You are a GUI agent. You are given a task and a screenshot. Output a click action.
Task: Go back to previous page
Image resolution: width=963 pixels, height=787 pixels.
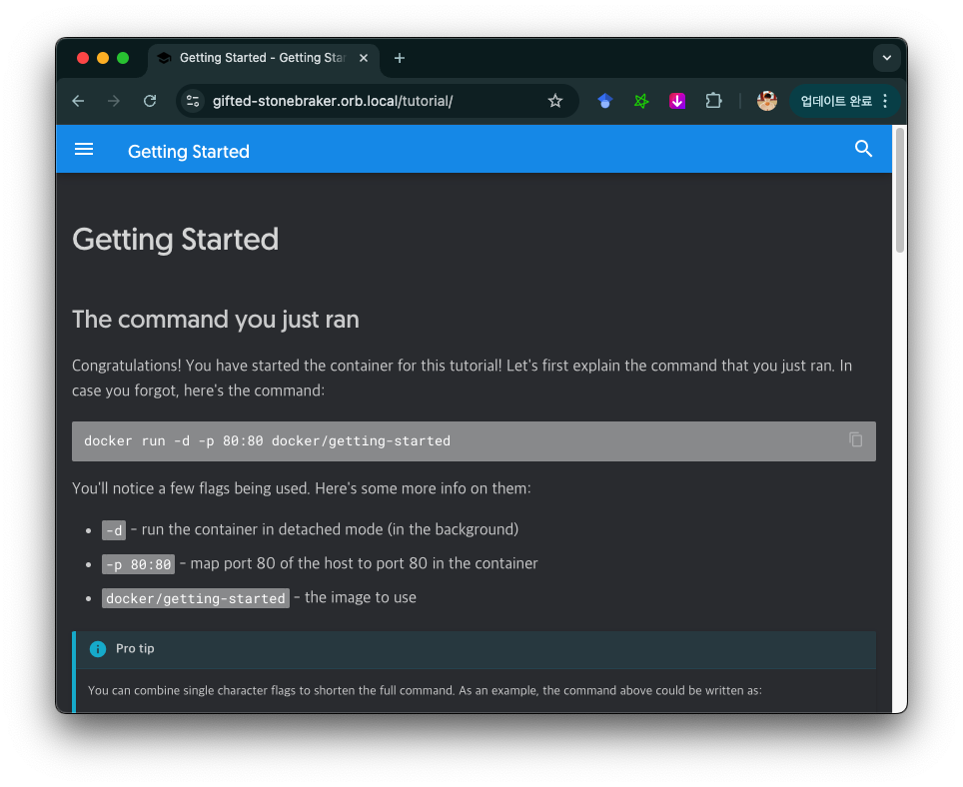(x=78, y=101)
